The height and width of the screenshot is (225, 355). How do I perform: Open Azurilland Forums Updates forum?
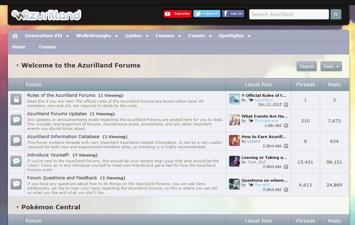(x=57, y=114)
